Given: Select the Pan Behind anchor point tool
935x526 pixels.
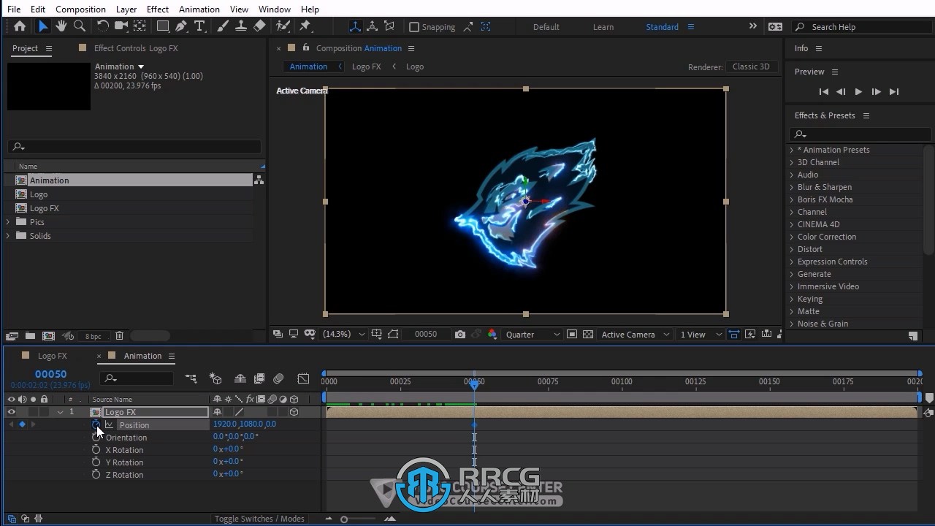Looking at the screenshot, I should (x=140, y=26).
